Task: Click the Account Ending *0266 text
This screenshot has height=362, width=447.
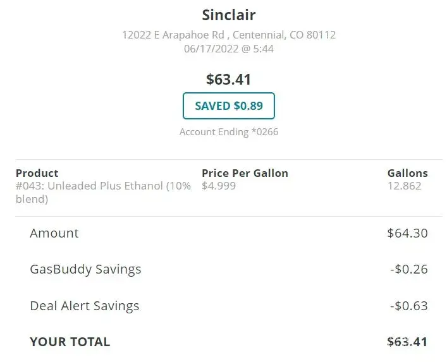Action: pyautogui.click(x=228, y=132)
